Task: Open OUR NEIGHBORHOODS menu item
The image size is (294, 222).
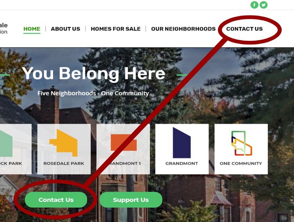Action: pos(183,29)
